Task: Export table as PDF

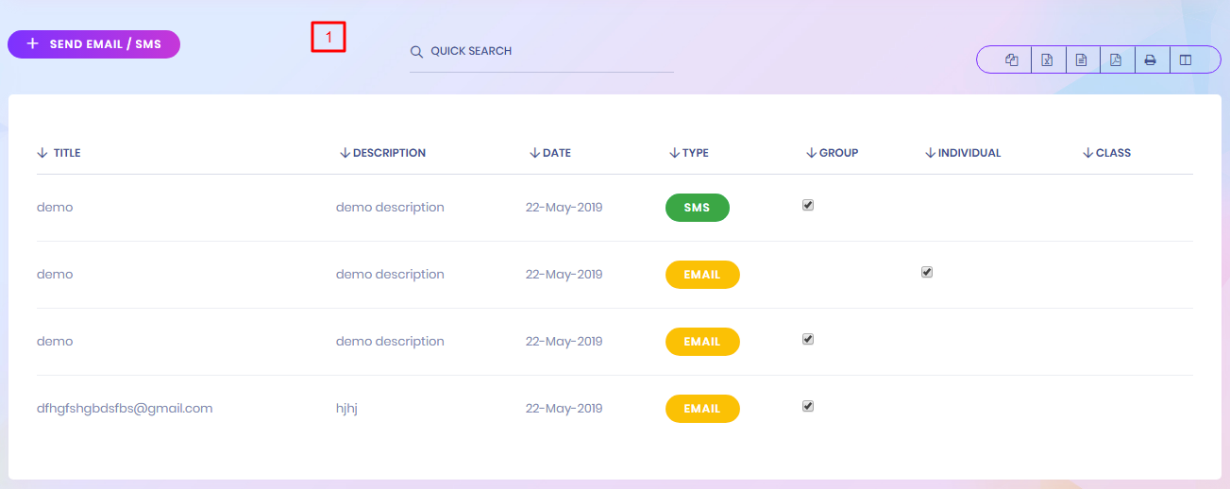Action: (1116, 60)
